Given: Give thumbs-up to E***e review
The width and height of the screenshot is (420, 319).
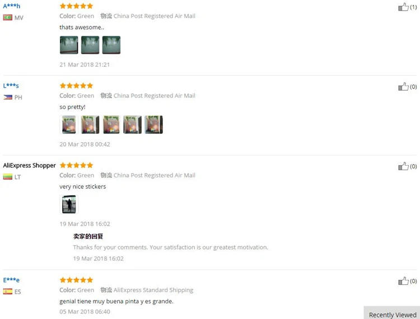Looking at the screenshot, I should [403, 281].
